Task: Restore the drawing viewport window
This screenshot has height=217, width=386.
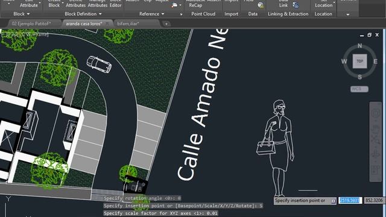Action: [x=369, y=35]
